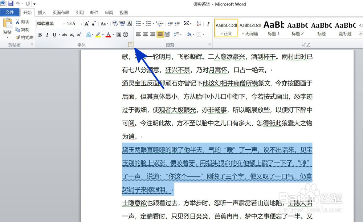Apply underline to the selection
Viewport: 363px width, 222px height.
click(54, 35)
